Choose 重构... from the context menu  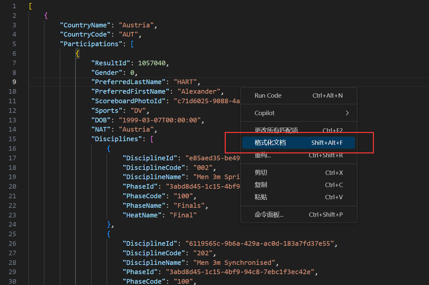coord(299,155)
